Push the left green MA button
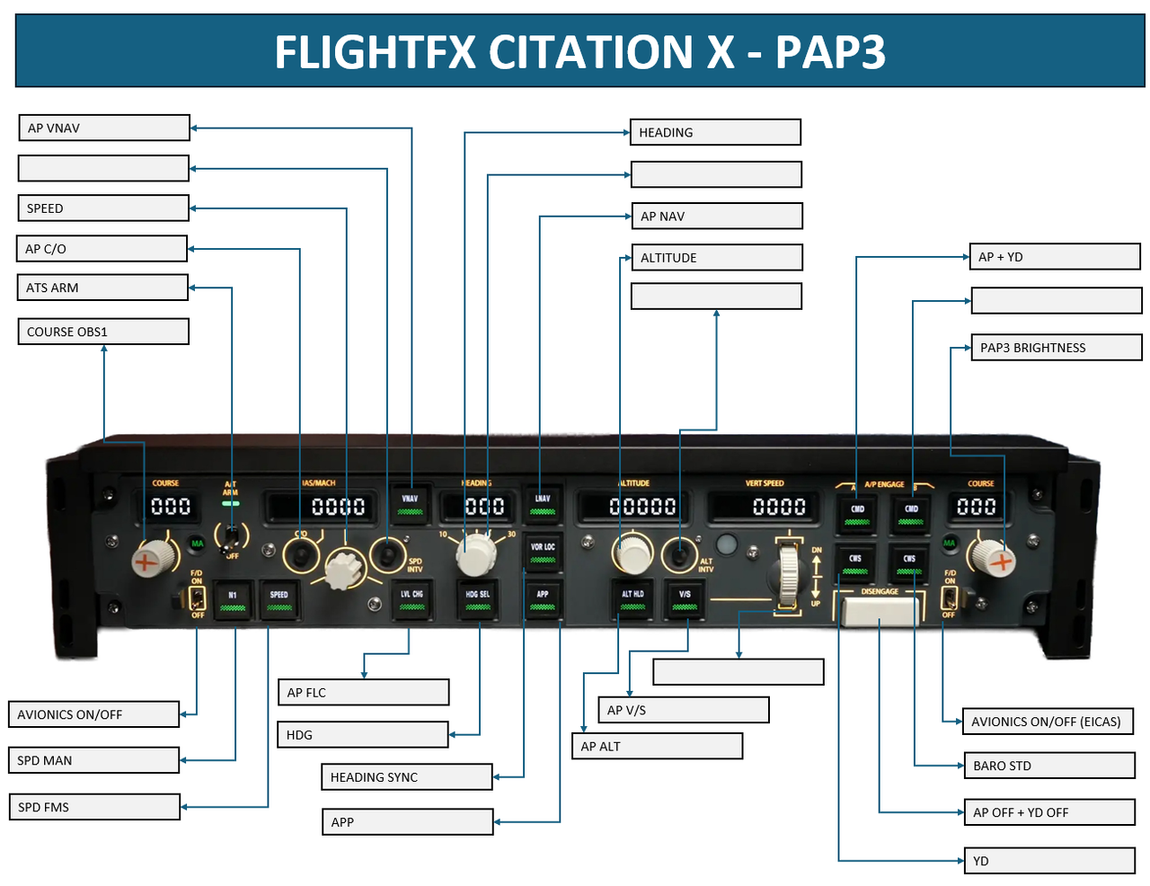The height and width of the screenshot is (886, 1150). click(198, 544)
